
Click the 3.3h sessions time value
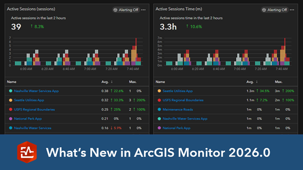coord(168,27)
